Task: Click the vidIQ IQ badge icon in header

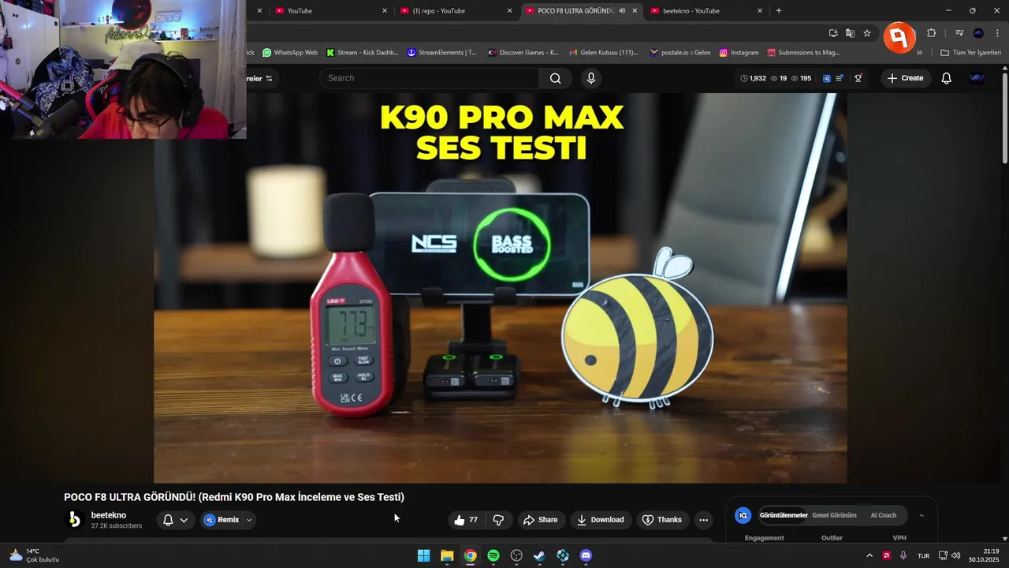Action: (x=826, y=78)
